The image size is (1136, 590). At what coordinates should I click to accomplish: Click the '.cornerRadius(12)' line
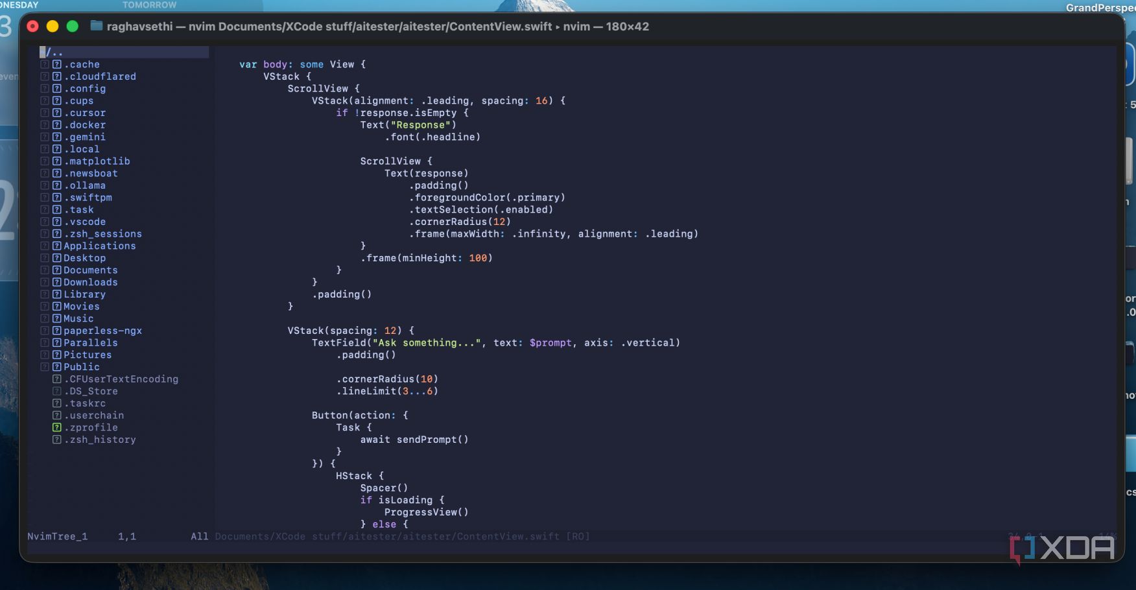[x=460, y=222]
